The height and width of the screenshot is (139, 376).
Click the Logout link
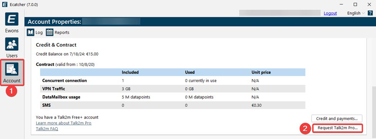click(x=330, y=13)
